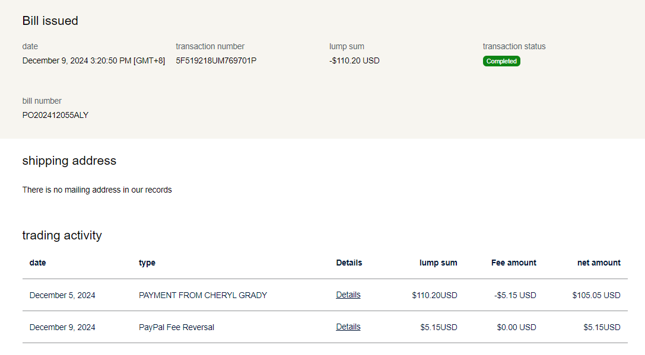The height and width of the screenshot is (355, 645).
Task: Click the type column header
Action: click(x=147, y=263)
